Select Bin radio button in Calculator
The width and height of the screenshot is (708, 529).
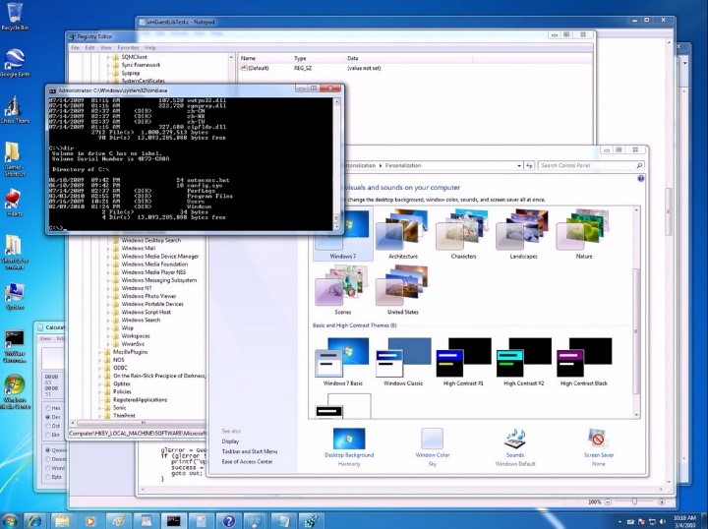coord(48,435)
